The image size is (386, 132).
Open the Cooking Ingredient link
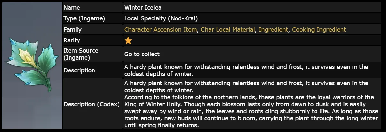click(x=319, y=30)
